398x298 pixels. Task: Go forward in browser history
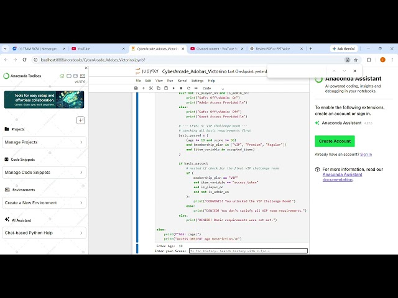15,60
